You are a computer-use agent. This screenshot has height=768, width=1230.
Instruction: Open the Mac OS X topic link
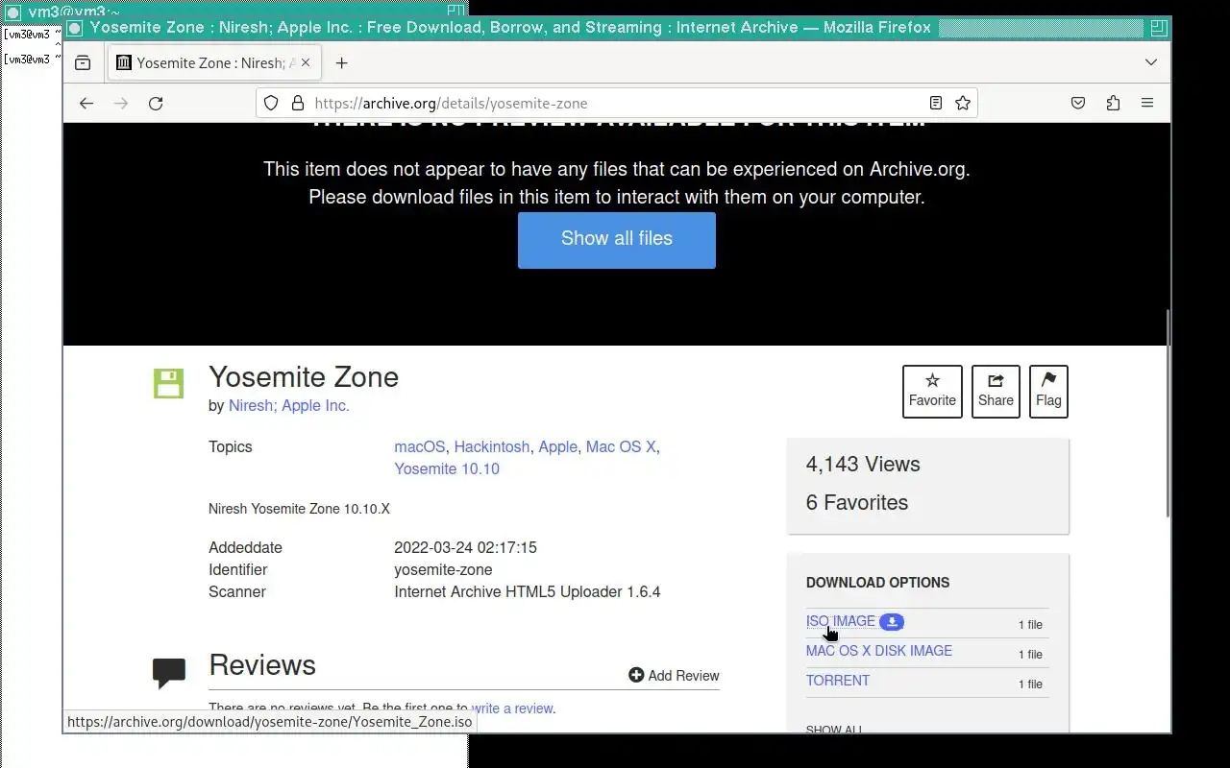(621, 446)
